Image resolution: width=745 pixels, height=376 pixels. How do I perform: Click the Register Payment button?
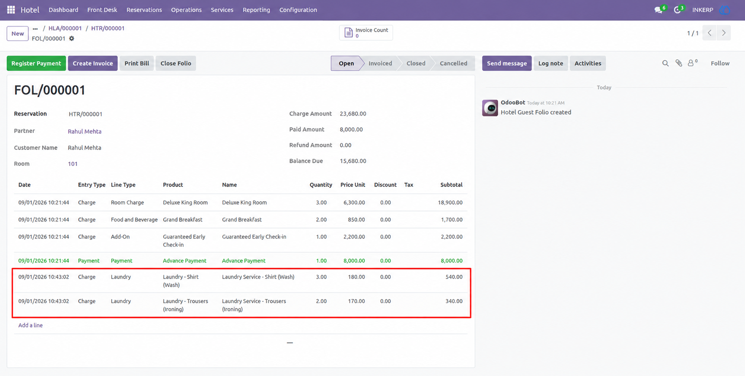click(x=36, y=63)
